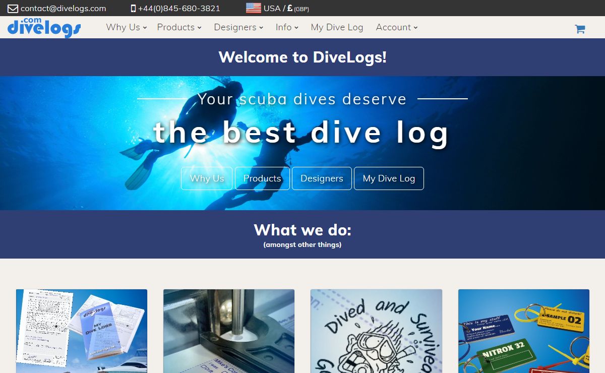Open the USA / £ (GBP) region selector
605x373 pixels.
(278, 8)
